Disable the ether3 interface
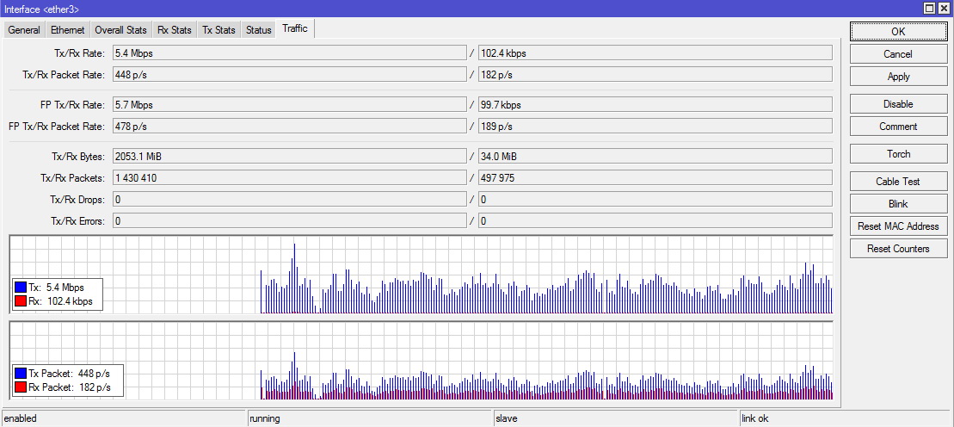954x427 pixels. (897, 104)
